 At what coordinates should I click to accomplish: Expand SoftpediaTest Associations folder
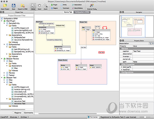click(7, 54)
